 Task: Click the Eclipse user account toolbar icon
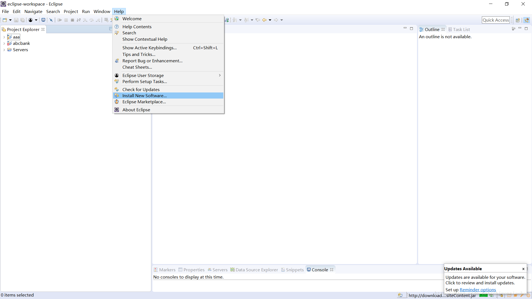pyautogui.click(x=30, y=20)
